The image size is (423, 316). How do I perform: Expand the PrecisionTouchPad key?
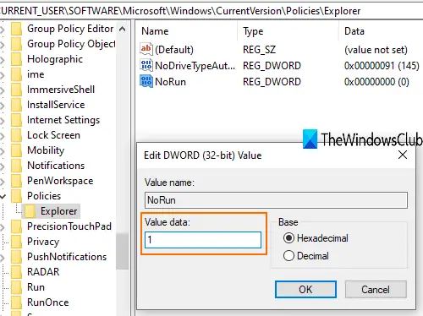tap(3, 226)
